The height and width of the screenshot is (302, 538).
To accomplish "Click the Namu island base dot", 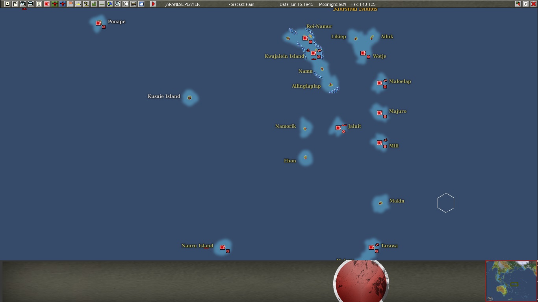I will coord(322,69).
